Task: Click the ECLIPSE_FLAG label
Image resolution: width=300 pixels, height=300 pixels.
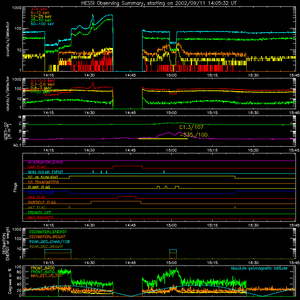Action: [x=41, y=192]
